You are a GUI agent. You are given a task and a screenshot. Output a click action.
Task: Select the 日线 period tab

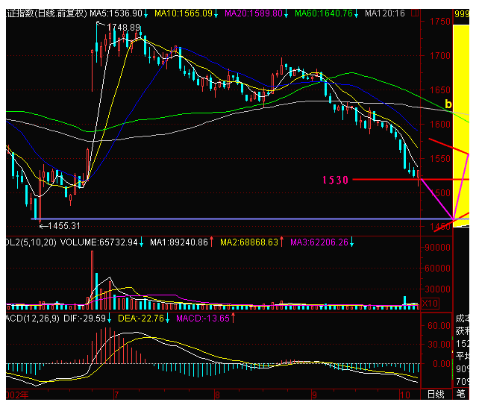pos(436,395)
